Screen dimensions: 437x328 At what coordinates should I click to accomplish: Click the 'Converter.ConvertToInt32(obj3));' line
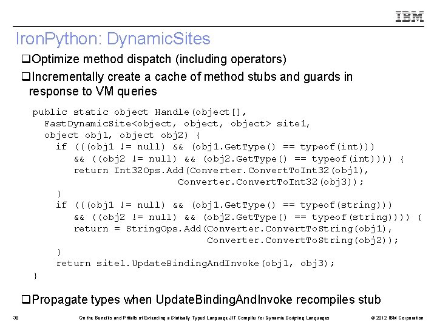[271, 182]
